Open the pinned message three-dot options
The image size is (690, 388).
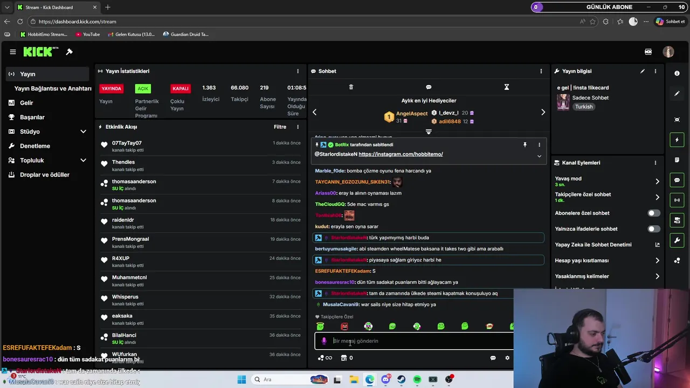coord(539,144)
